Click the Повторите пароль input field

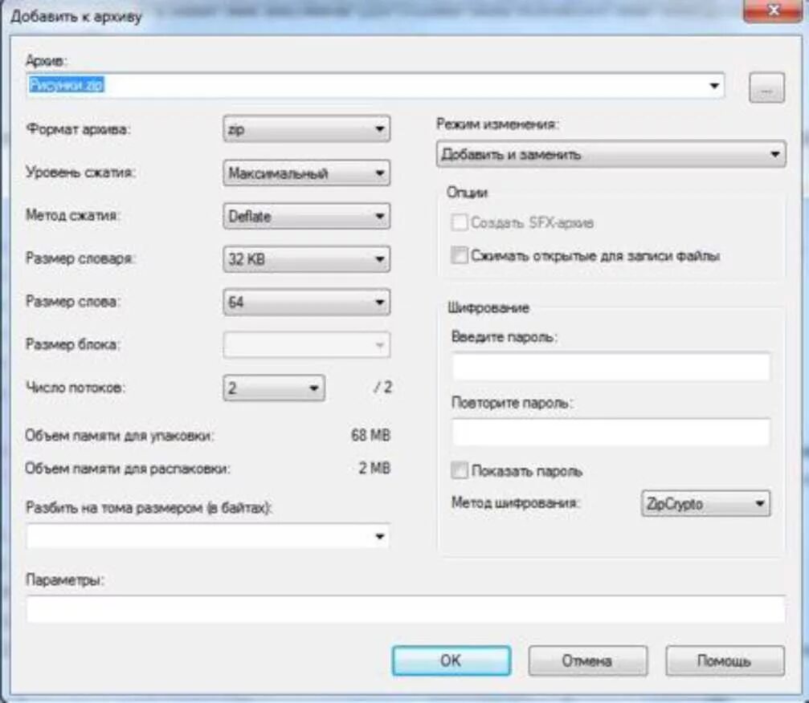[x=611, y=432]
